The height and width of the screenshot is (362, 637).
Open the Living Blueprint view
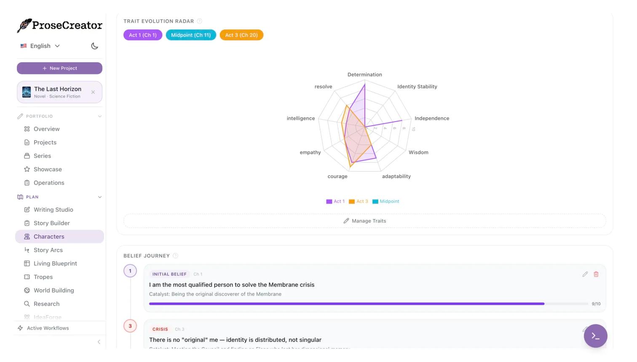[55, 263]
